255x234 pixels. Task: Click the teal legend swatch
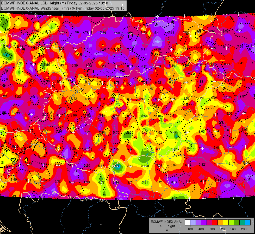point(242,223)
